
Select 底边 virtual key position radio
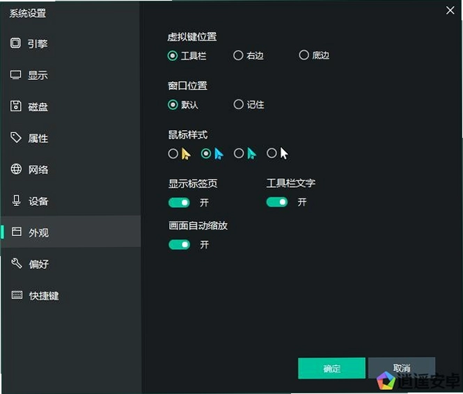(x=304, y=55)
